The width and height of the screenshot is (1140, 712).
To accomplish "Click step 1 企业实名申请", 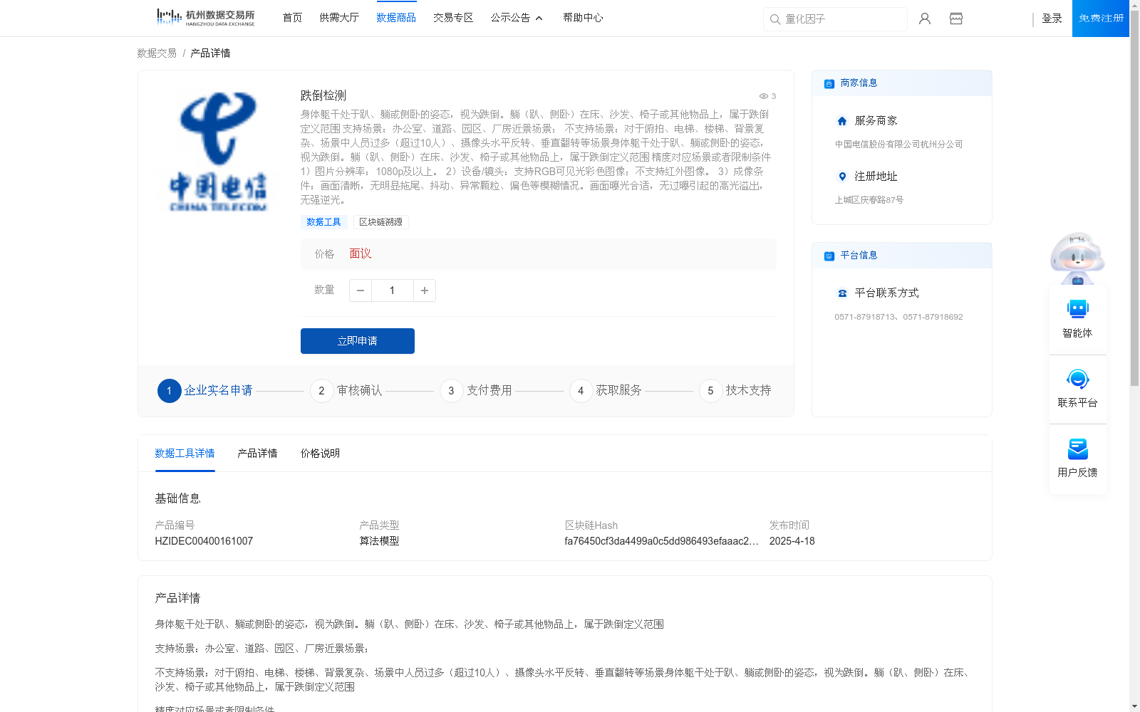I will (205, 391).
